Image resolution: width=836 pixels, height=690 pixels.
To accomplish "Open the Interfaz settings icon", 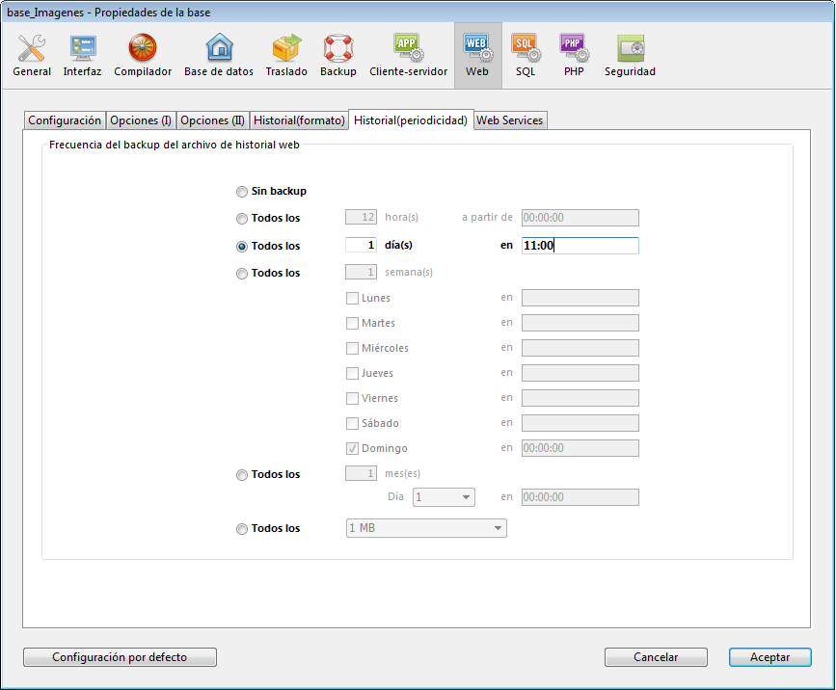I will point(82,56).
